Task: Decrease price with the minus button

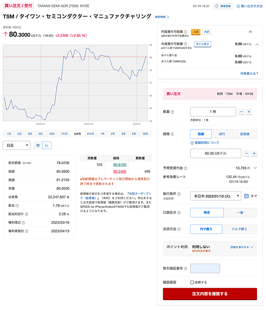Action: tap(246, 153)
